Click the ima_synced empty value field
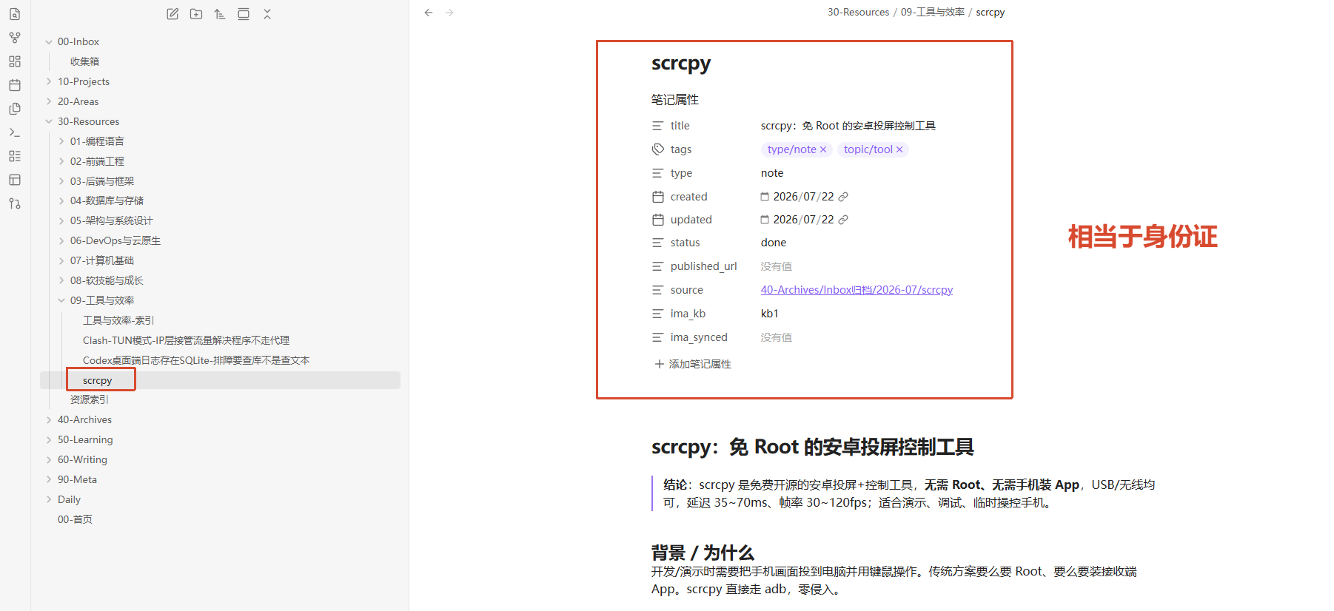This screenshot has height=611, width=1334. 777,337
